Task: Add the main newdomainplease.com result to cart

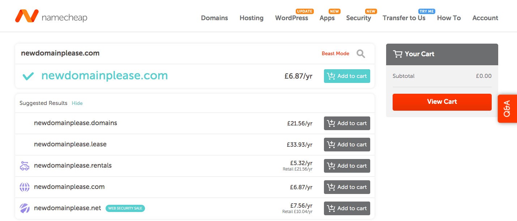Action: (x=347, y=76)
